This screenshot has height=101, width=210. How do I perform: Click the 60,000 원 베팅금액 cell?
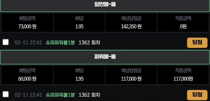click(x=27, y=75)
